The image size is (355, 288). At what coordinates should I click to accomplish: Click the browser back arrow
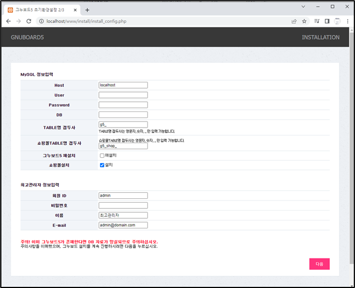(x=8, y=21)
